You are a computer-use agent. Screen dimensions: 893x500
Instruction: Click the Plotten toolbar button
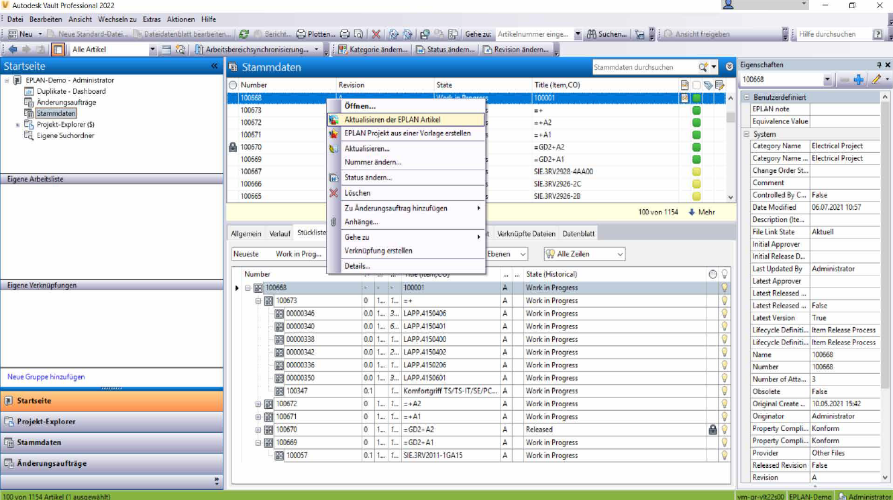point(316,34)
